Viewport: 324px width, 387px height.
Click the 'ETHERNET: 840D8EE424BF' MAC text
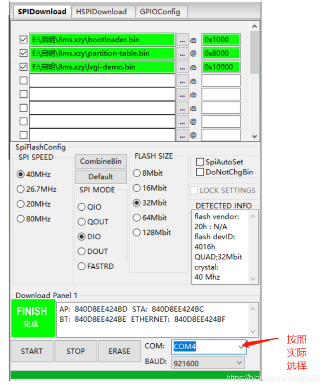[178, 319]
